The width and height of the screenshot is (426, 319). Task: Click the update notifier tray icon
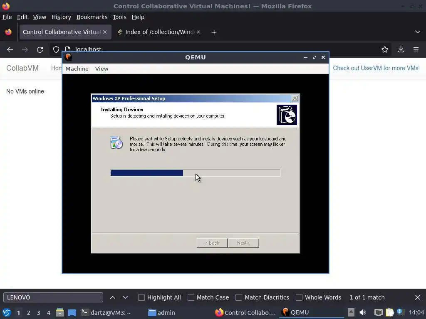click(x=400, y=312)
